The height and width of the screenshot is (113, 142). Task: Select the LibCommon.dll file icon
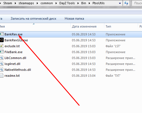(x=2, y=58)
